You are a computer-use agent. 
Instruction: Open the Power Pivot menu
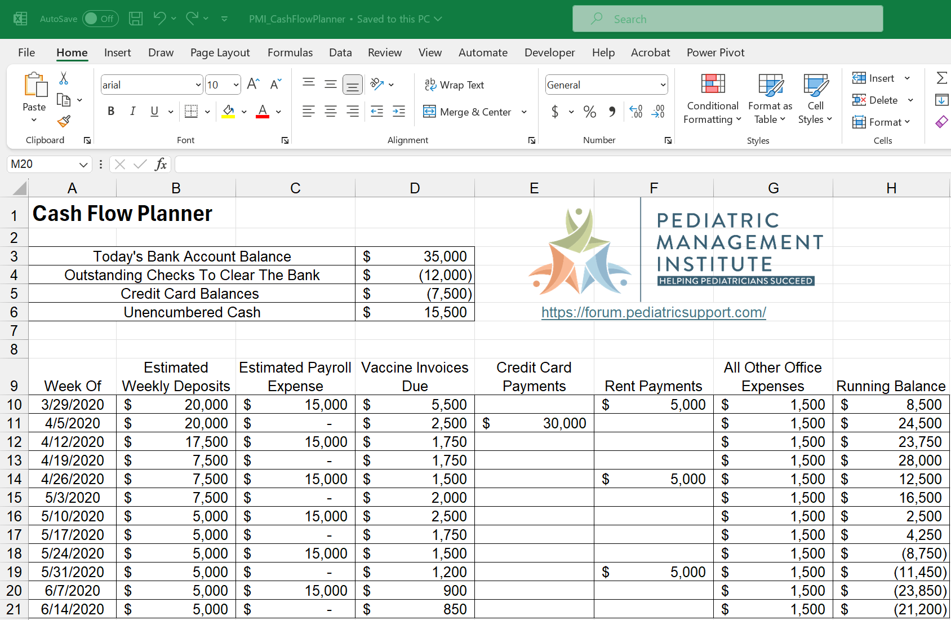(715, 52)
